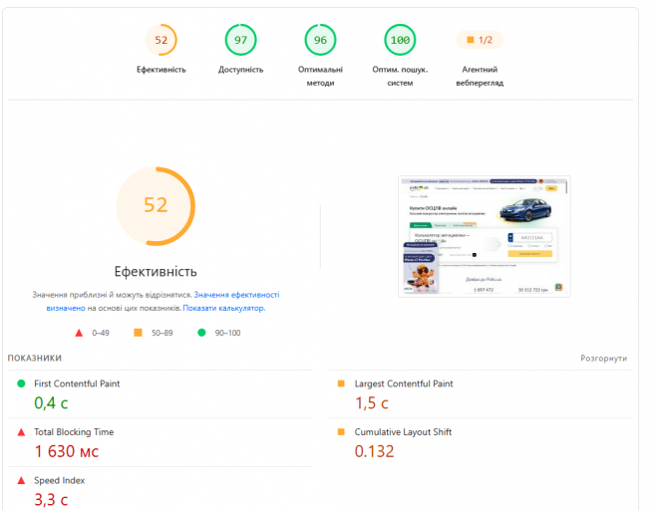Screen dimensions: 653x510
Task: Click the red triangle 0–49 legend icon
Action: pos(79,333)
